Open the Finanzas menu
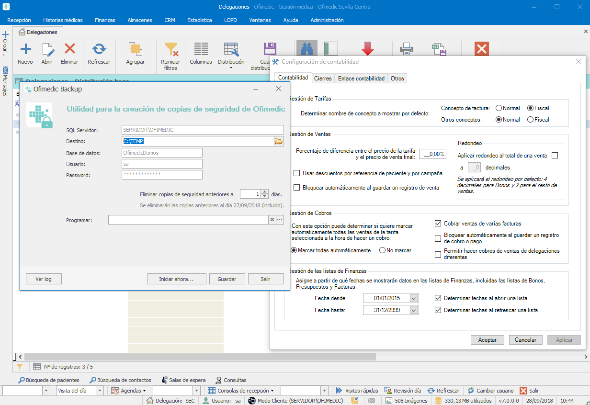The width and height of the screenshot is (590, 405). click(x=105, y=20)
